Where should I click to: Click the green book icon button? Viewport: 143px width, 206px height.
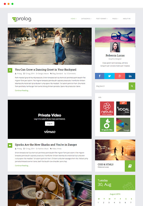pyautogui.click(x=130, y=166)
